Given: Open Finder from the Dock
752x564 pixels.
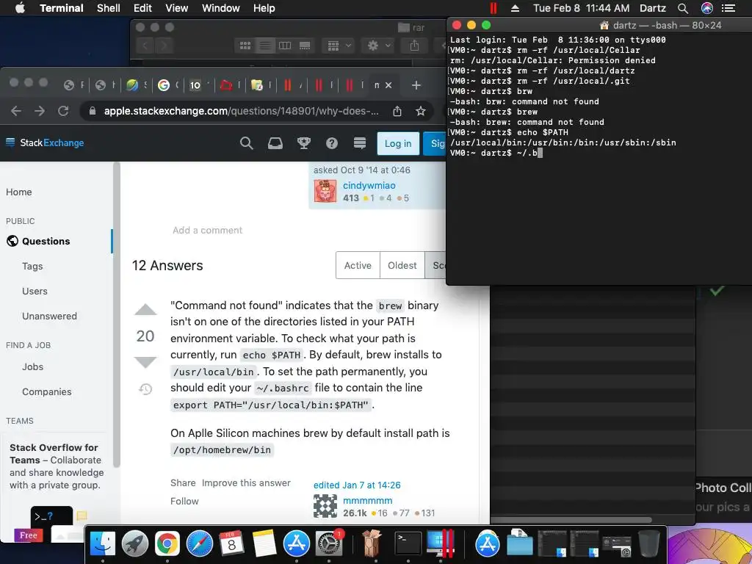Looking at the screenshot, I should [103, 544].
